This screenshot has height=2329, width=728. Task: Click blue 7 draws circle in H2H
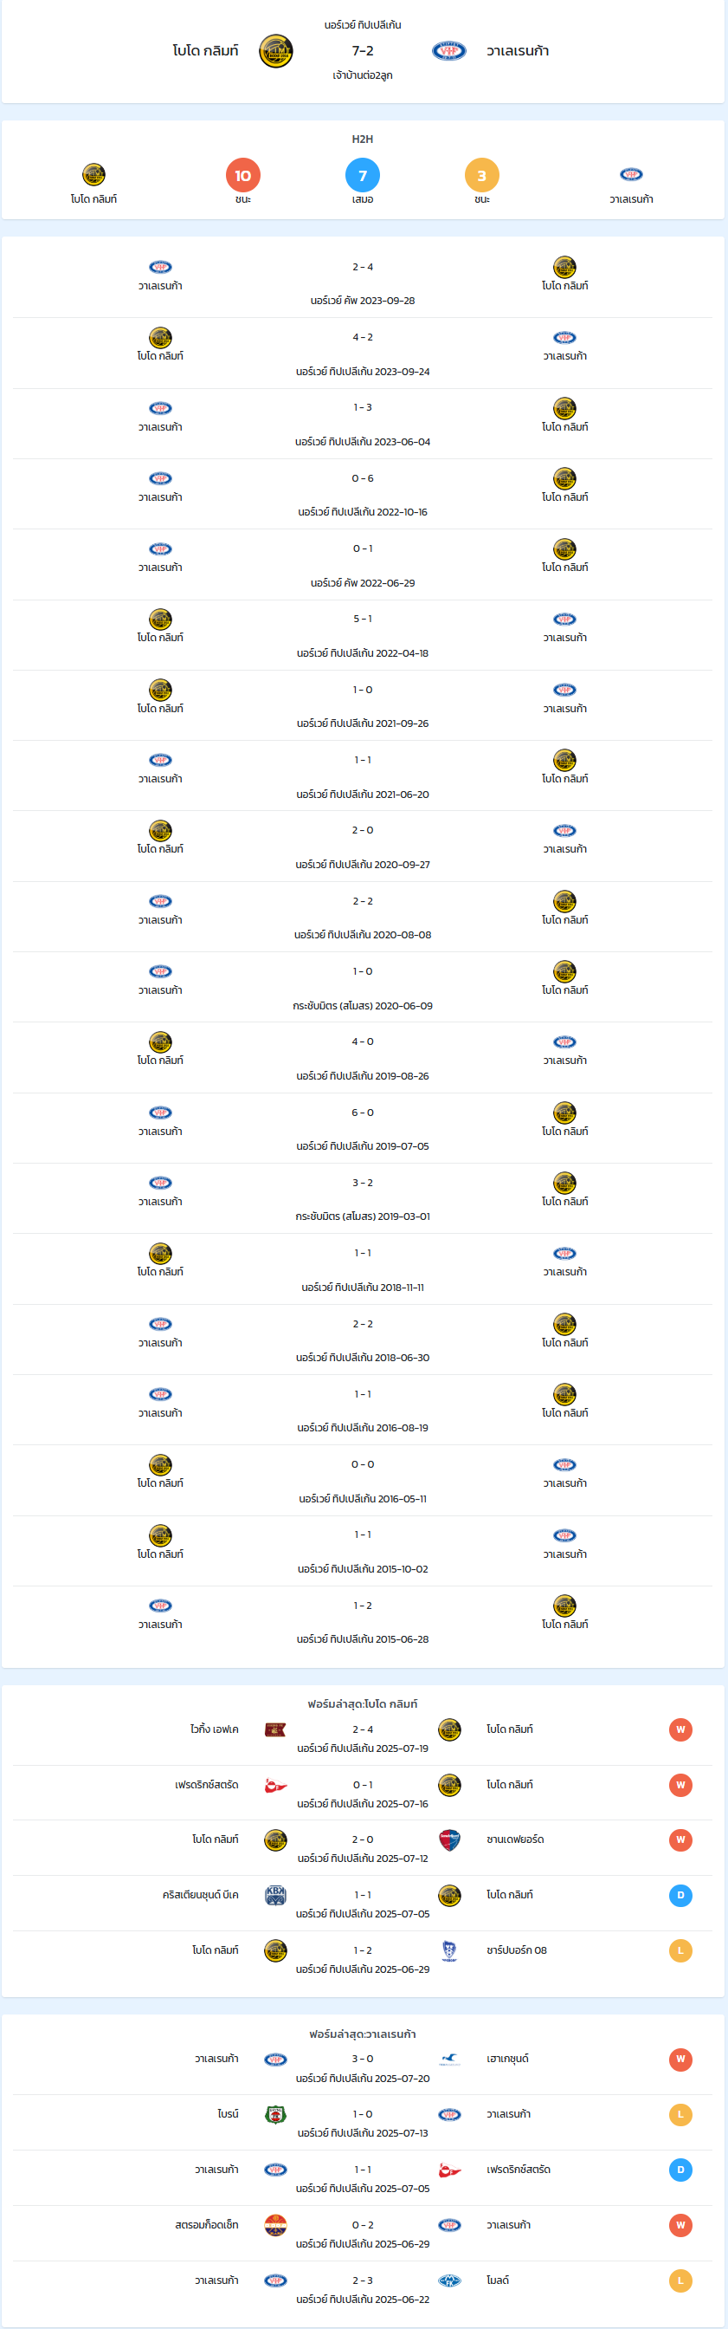(362, 175)
